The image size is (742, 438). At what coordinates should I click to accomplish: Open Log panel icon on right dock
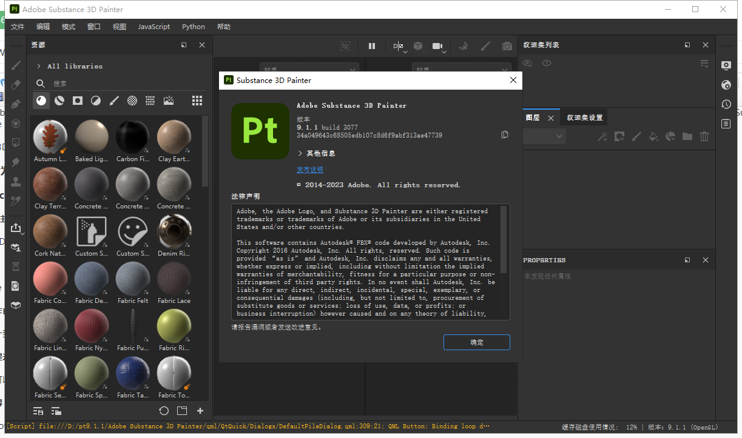point(726,124)
